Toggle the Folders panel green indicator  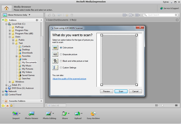tap(3, 20)
